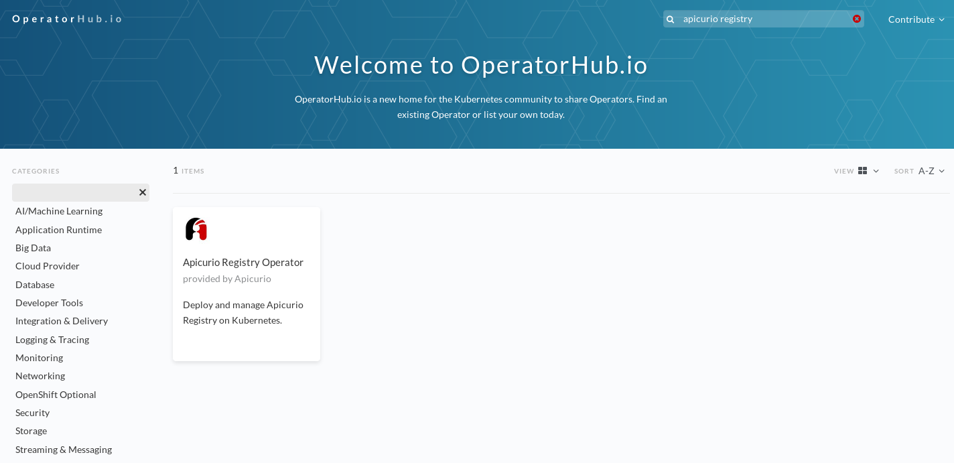This screenshot has width=954, height=463.
Task: Select the Streaming & Messaging category
Action: [63, 449]
